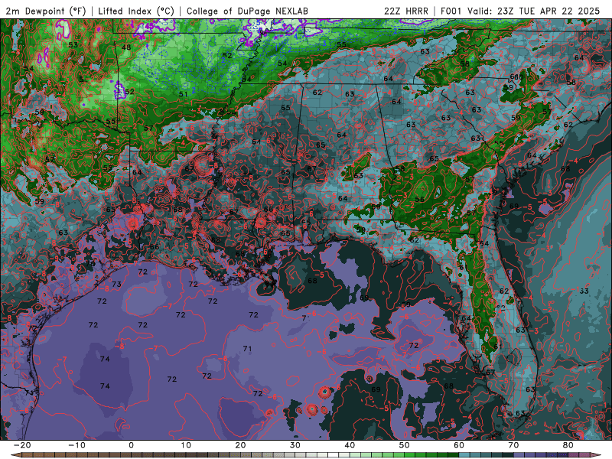Screen dimensions: 612x459
Task: Click the "2m Dewpoint (°F)" header label
Action: [x=46, y=11]
